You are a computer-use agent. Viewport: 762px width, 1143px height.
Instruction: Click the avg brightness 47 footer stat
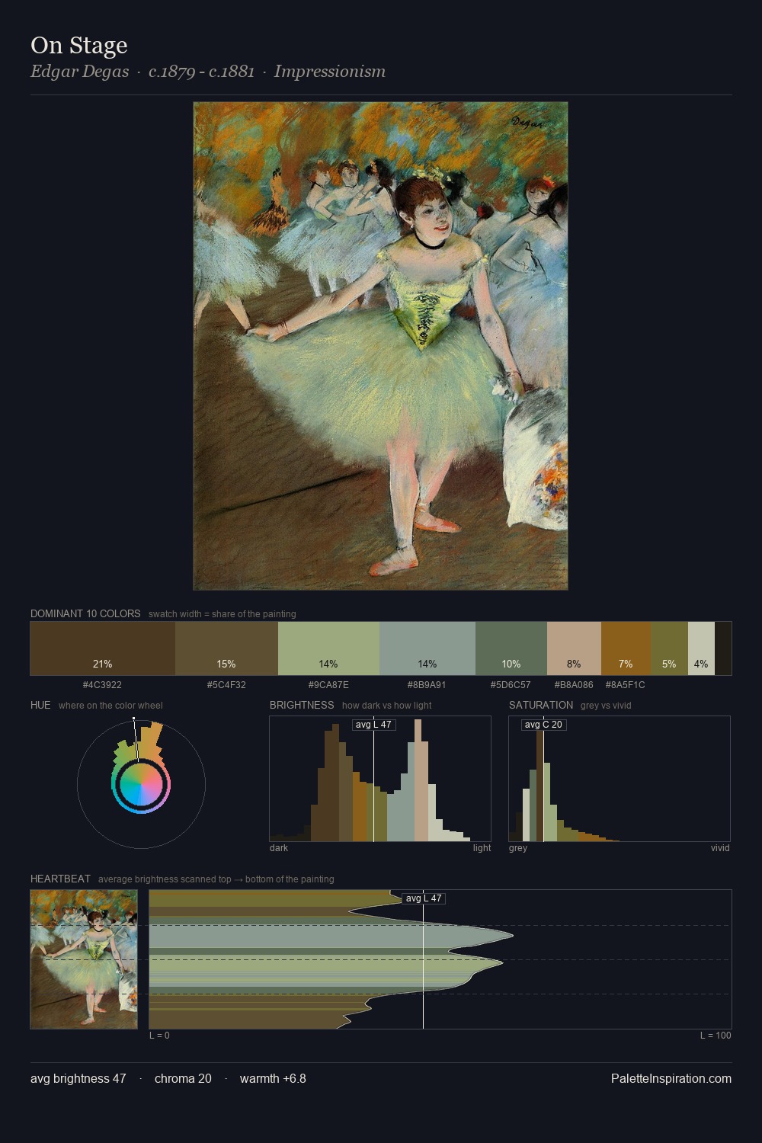pyautogui.click(x=78, y=1078)
